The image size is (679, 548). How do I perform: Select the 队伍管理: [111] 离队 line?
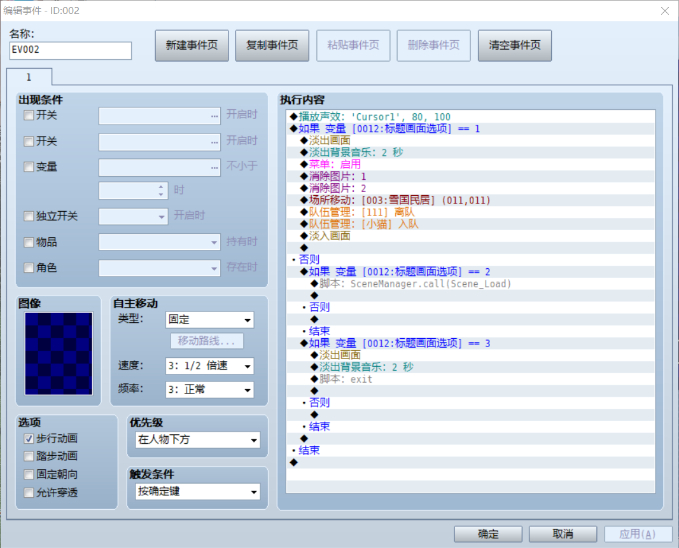point(471,212)
